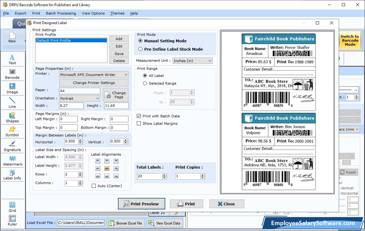Click the Close button with X icon
This screenshot has height=231, width=365.
[x=226, y=204]
